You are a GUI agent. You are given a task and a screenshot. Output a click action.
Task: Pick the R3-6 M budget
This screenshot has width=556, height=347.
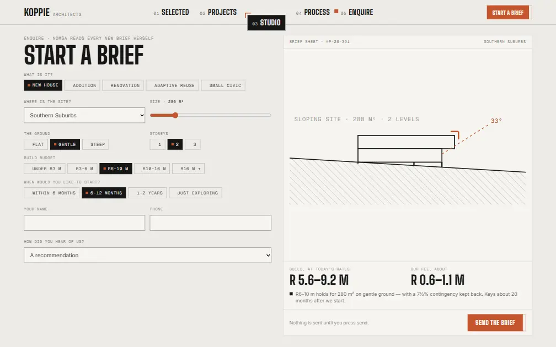(82, 169)
